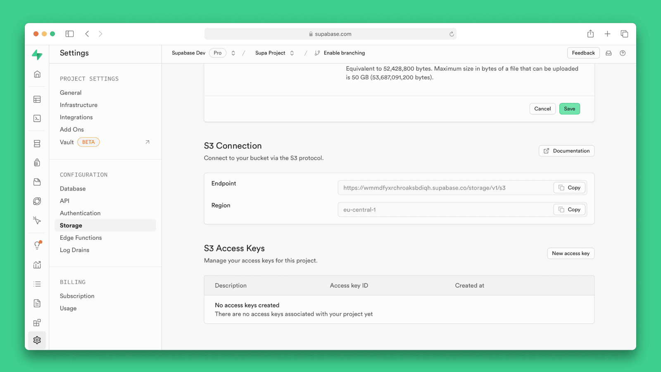Open Vault external link arrow icon

[147, 142]
